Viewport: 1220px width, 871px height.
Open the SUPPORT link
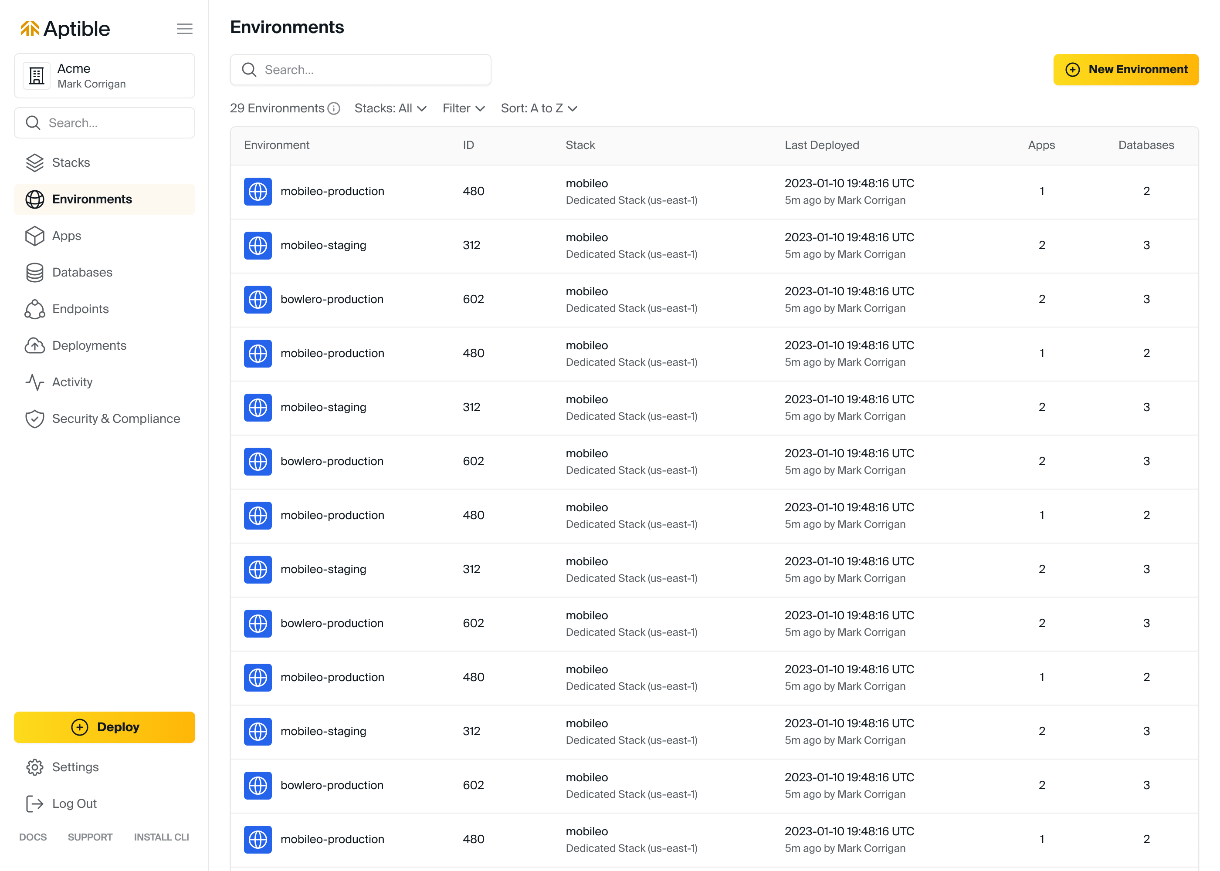90,837
